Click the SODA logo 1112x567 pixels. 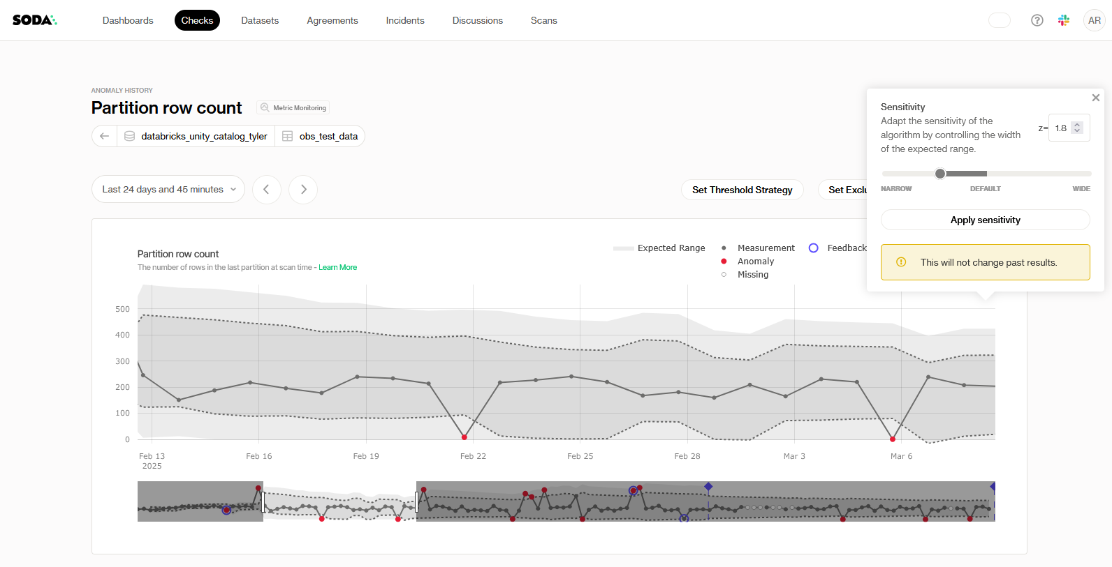pos(34,20)
